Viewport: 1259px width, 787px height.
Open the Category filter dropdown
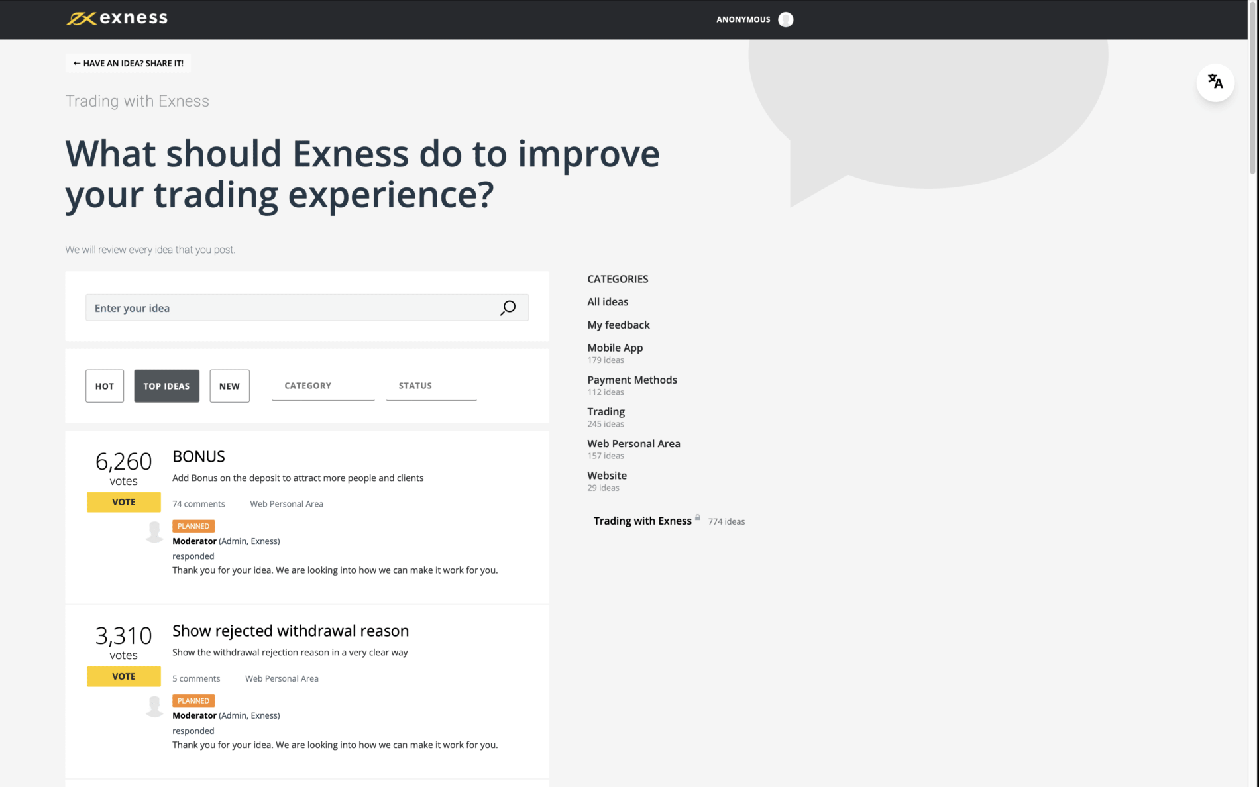tap(323, 386)
